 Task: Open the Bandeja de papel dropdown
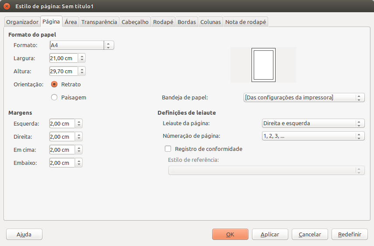click(304, 98)
